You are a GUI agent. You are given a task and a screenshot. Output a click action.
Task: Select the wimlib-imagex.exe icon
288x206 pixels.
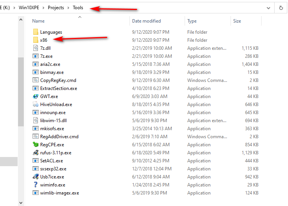tap(36, 193)
